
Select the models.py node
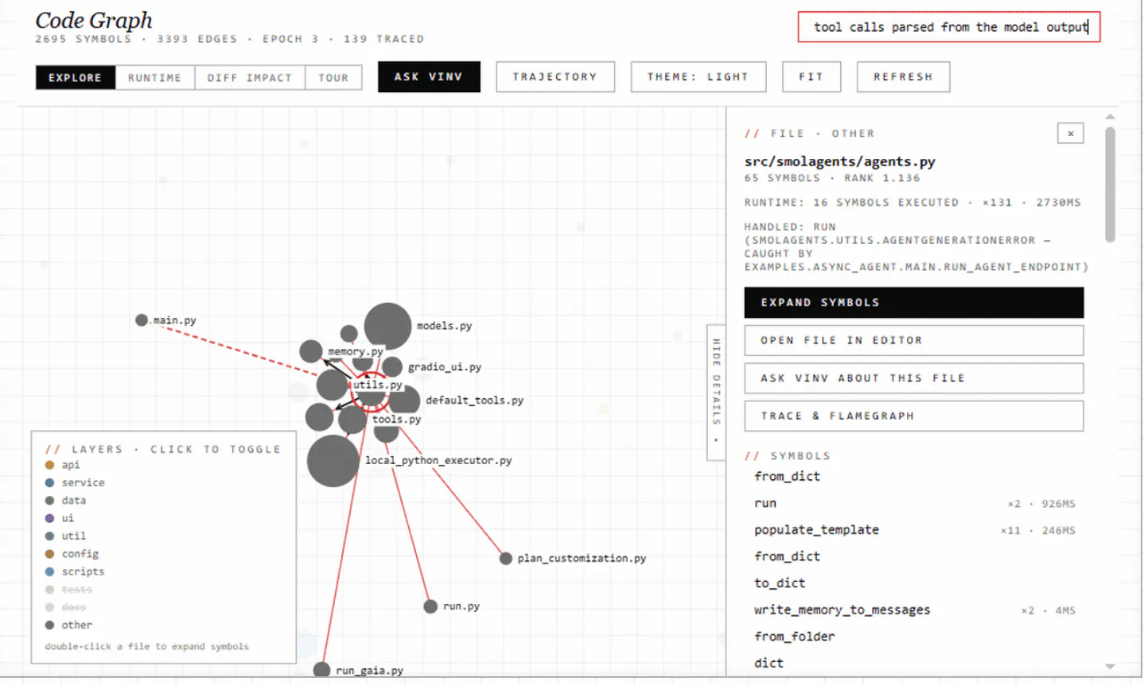387,326
